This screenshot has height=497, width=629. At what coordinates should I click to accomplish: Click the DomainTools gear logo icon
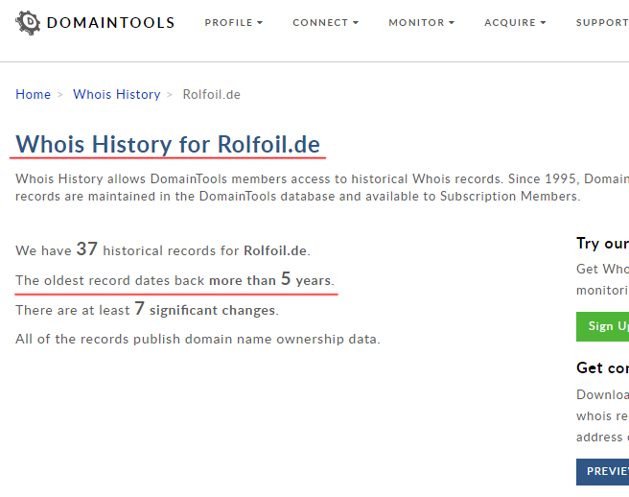pyautogui.click(x=28, y=22)
